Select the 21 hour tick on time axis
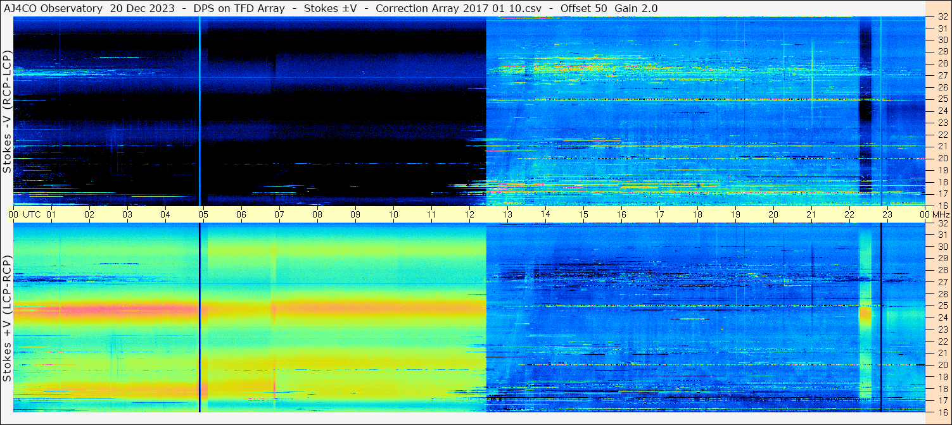 tap(811, 214)
